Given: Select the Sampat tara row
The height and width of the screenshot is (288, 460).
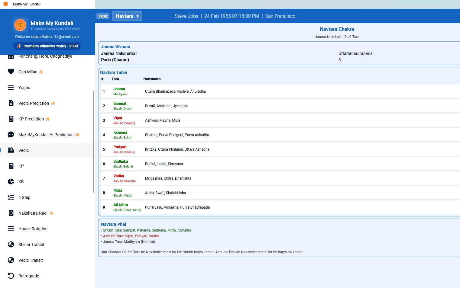Looking at the screenshot, I should [x=280, y=106].
